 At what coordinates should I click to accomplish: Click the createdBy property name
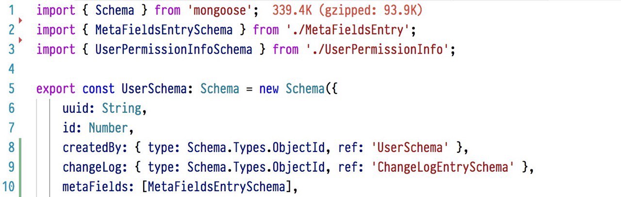coord(88,148)
